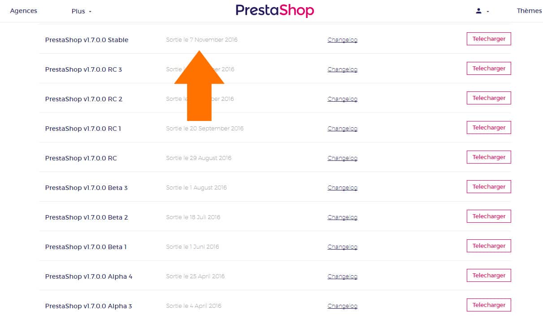The width and height of the screenshot is (543, 328).
Task: Download the v1.7.0.0 Alpha 3 release
Action: pyautogui.click(x=489, y=305)
